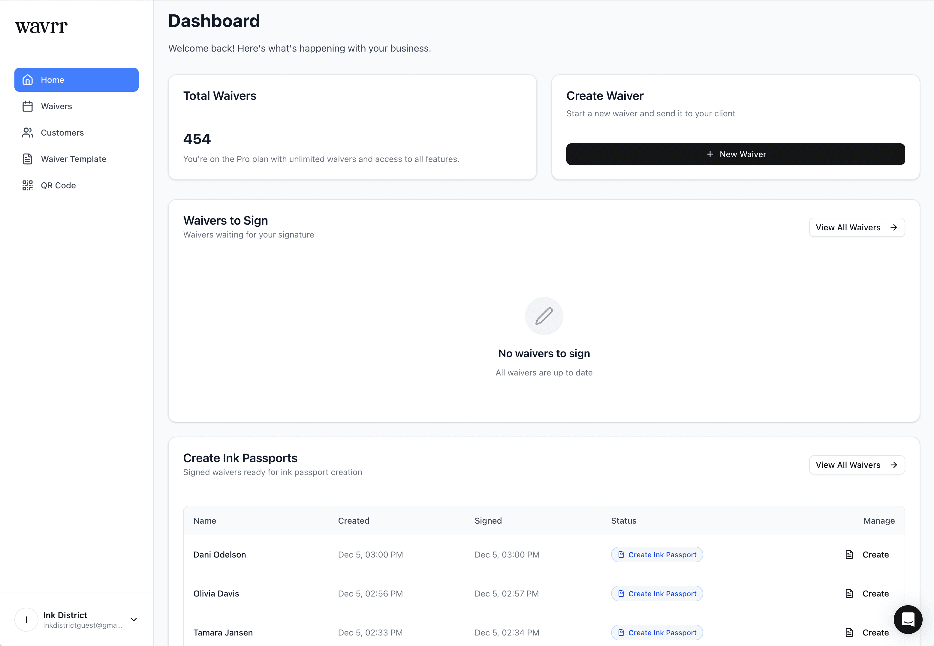The width and height of the screenshot is (934, 646).
Task: Click the document icon in Dani Odelson's row
Action: coord(849,555)
